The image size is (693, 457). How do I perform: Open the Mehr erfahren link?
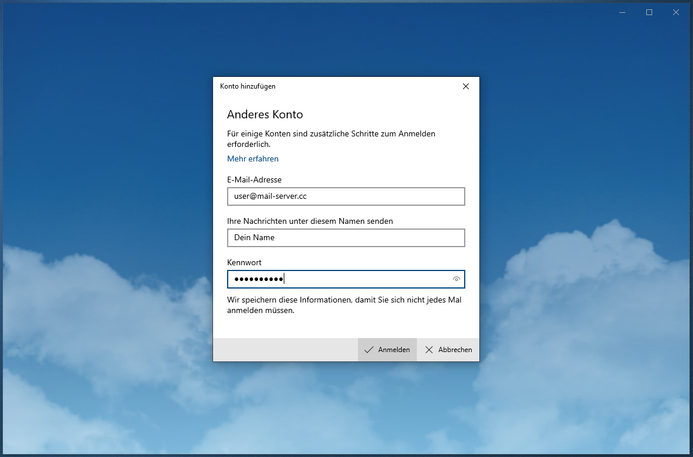(x=253, y=159)
